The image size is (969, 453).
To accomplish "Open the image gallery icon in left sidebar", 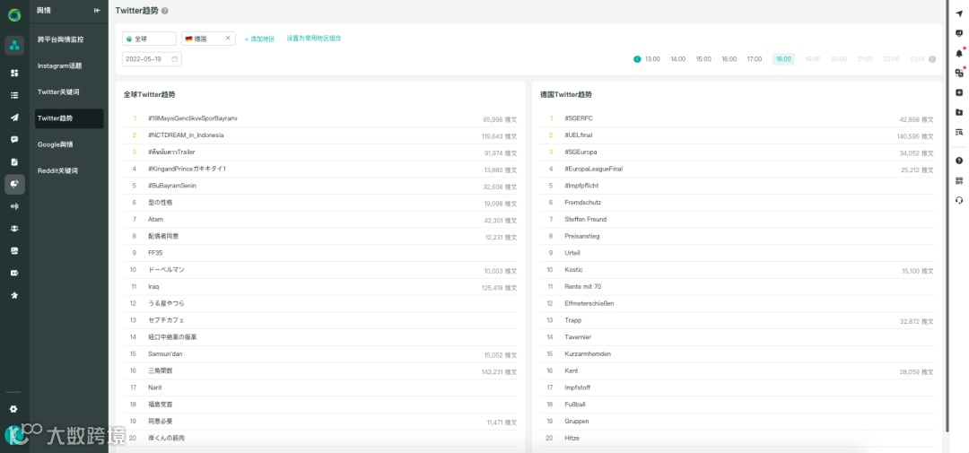I will tap(14, 251).
